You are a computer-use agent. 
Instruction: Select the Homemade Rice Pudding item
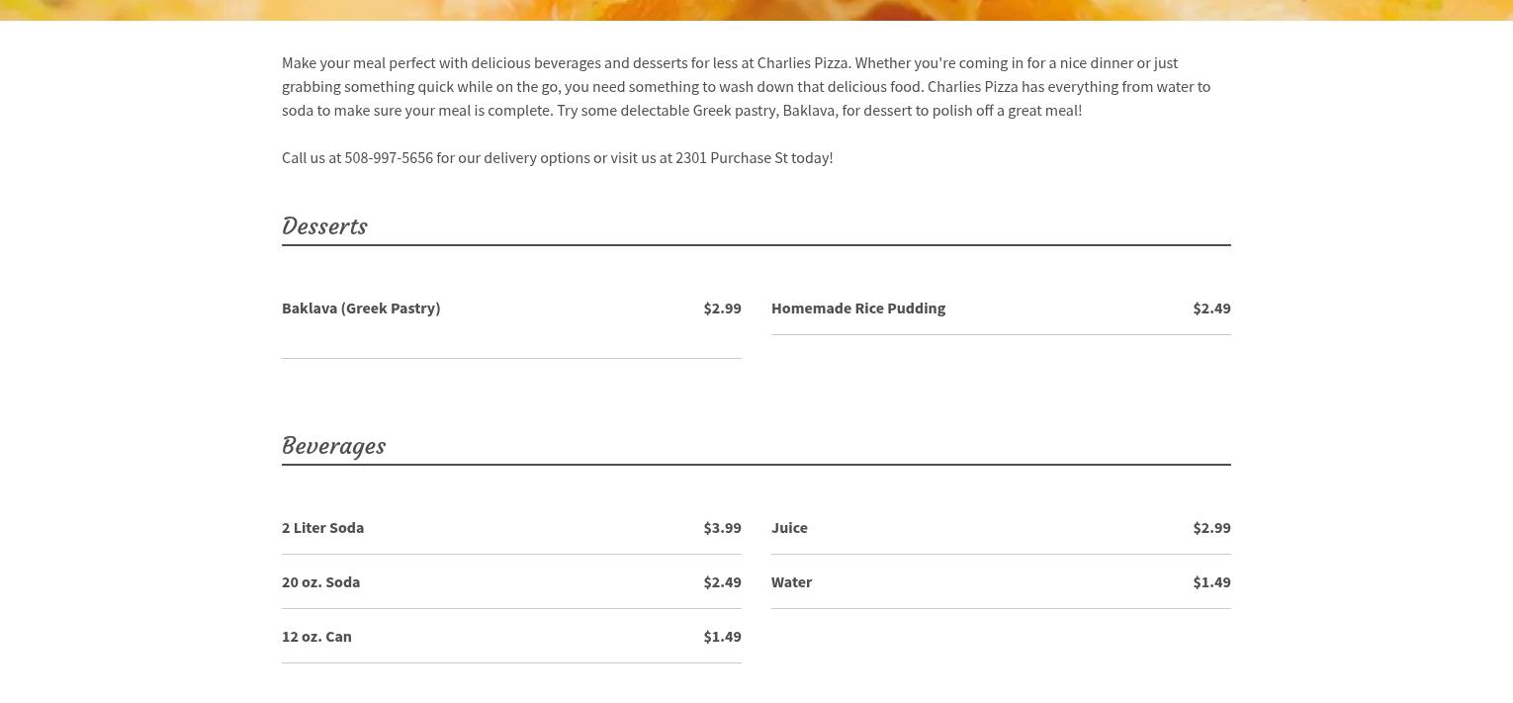point(857,308)
